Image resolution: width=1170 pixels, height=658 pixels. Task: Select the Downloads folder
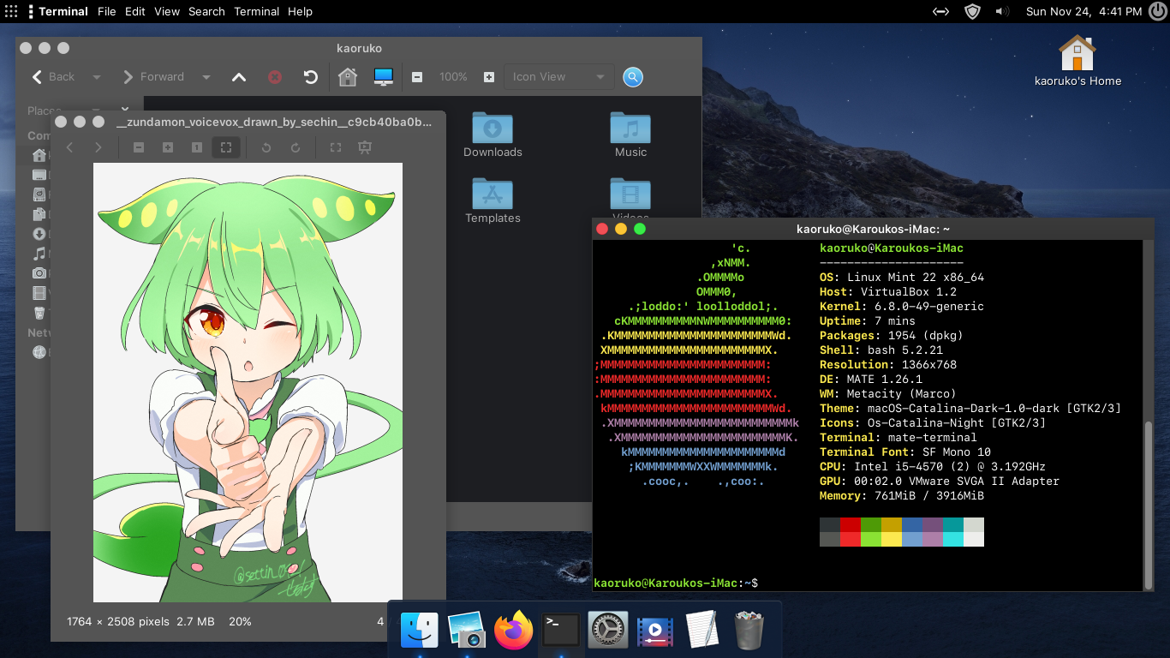coord(492,135)
